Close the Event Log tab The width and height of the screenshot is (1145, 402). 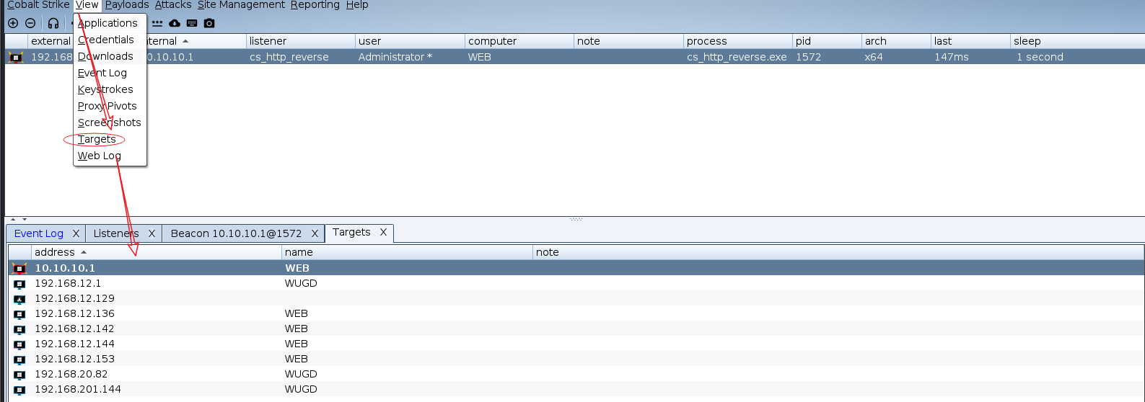[76, 233]
